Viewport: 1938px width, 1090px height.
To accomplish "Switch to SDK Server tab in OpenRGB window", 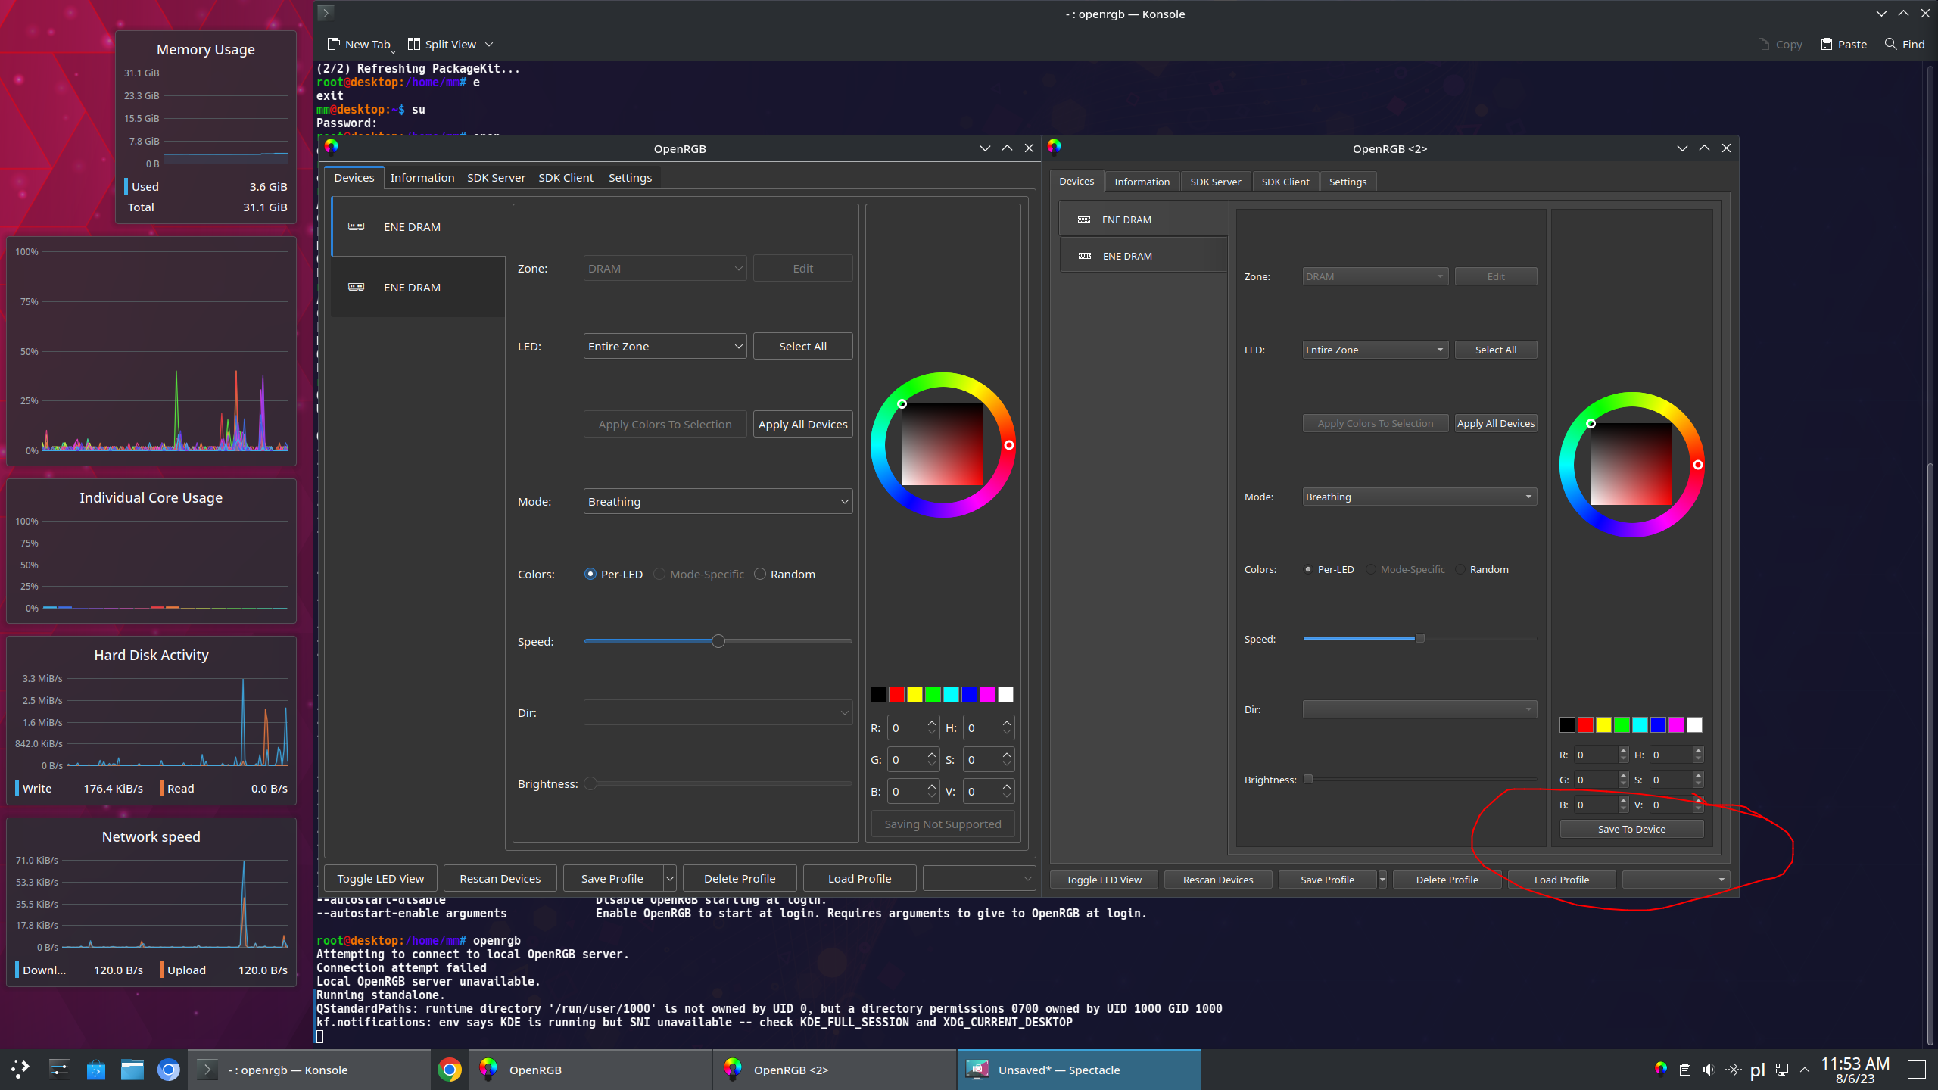I will click(x=496, y=177).
